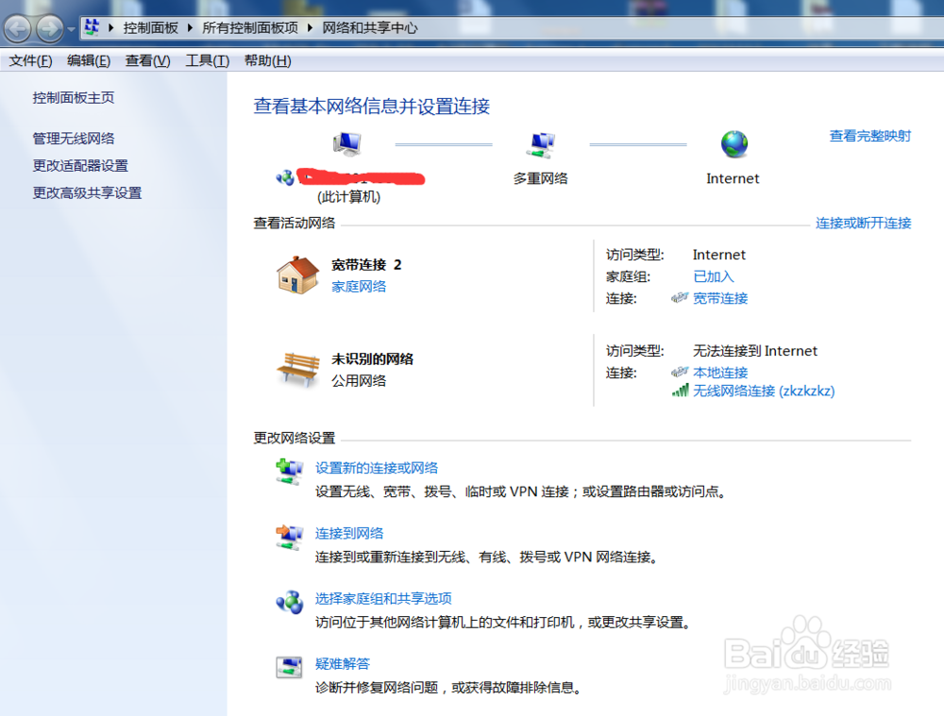This screenshot has height=716, width=944.
Task: Click the Internet globe icon
Action: (x=733, y=143)
